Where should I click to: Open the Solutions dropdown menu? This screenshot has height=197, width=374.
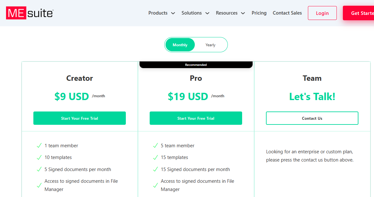[x=195, y=13]
